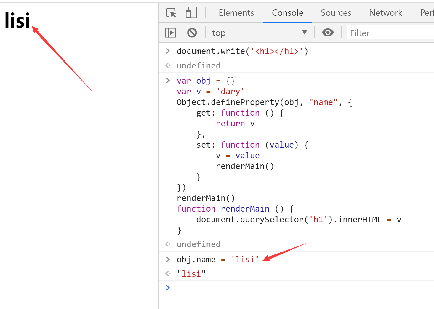Viewport: 434px width, 309px height.
Task: Click the var v = 'dary' line
Action: (210, 92)
